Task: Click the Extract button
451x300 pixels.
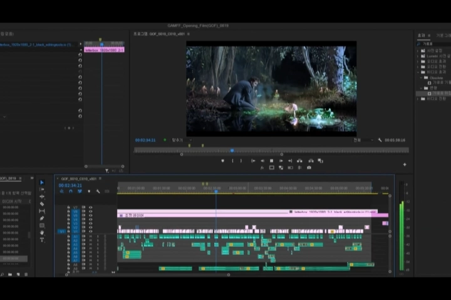Action: (x=311, y=161)
